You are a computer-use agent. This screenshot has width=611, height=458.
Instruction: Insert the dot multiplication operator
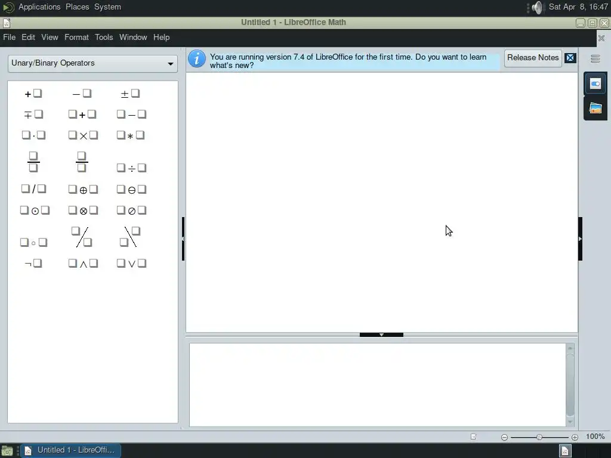coord(33,135)
